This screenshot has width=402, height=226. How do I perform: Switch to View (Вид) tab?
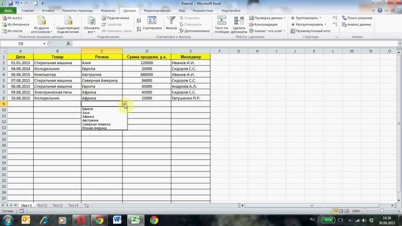click(x=182, y=11)
